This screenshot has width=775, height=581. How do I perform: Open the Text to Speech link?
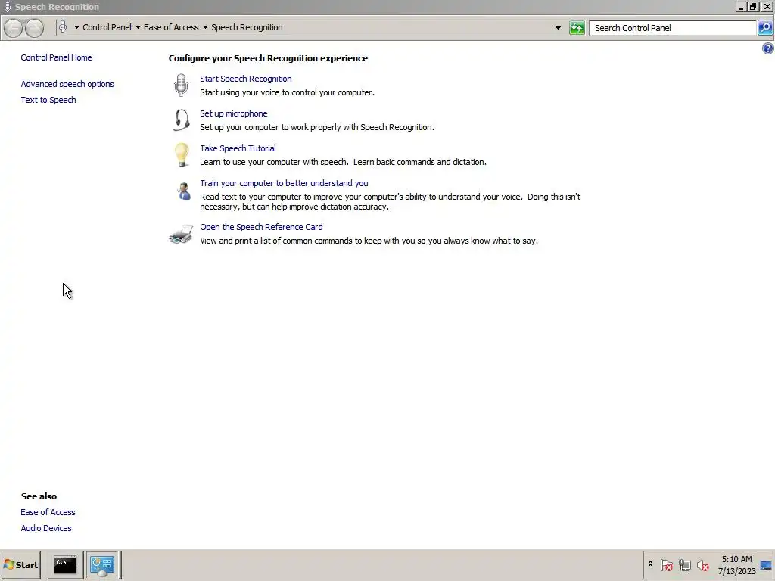48,100
